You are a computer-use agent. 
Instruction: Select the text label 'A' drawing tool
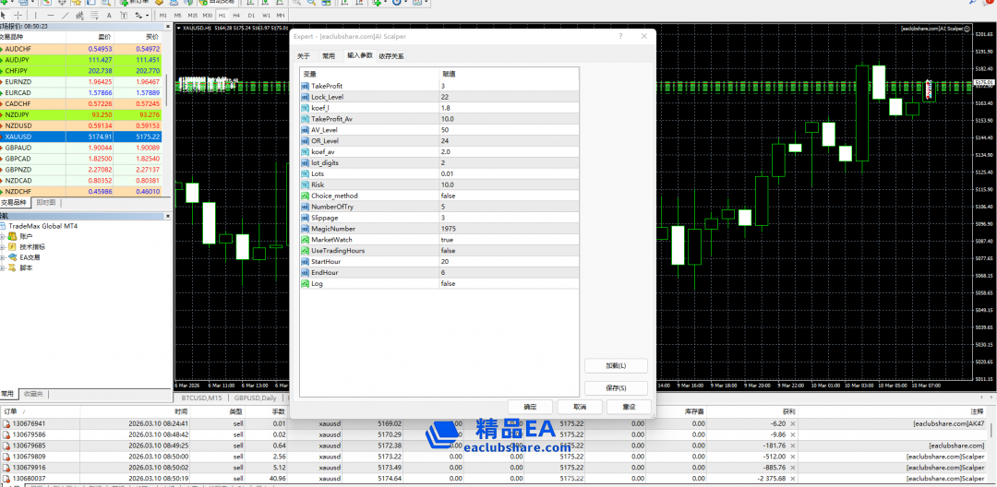pos(110,16)
